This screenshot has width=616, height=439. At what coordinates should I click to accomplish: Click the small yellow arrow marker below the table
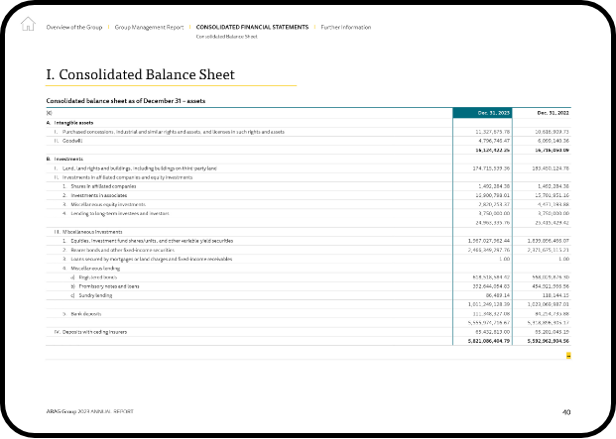pyautogui.click(x=568, y=356)
